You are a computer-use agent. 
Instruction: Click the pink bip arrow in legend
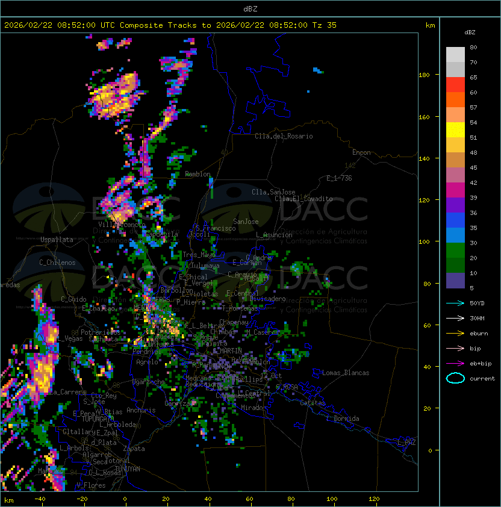pyautogui.click(x=455, y=348)
